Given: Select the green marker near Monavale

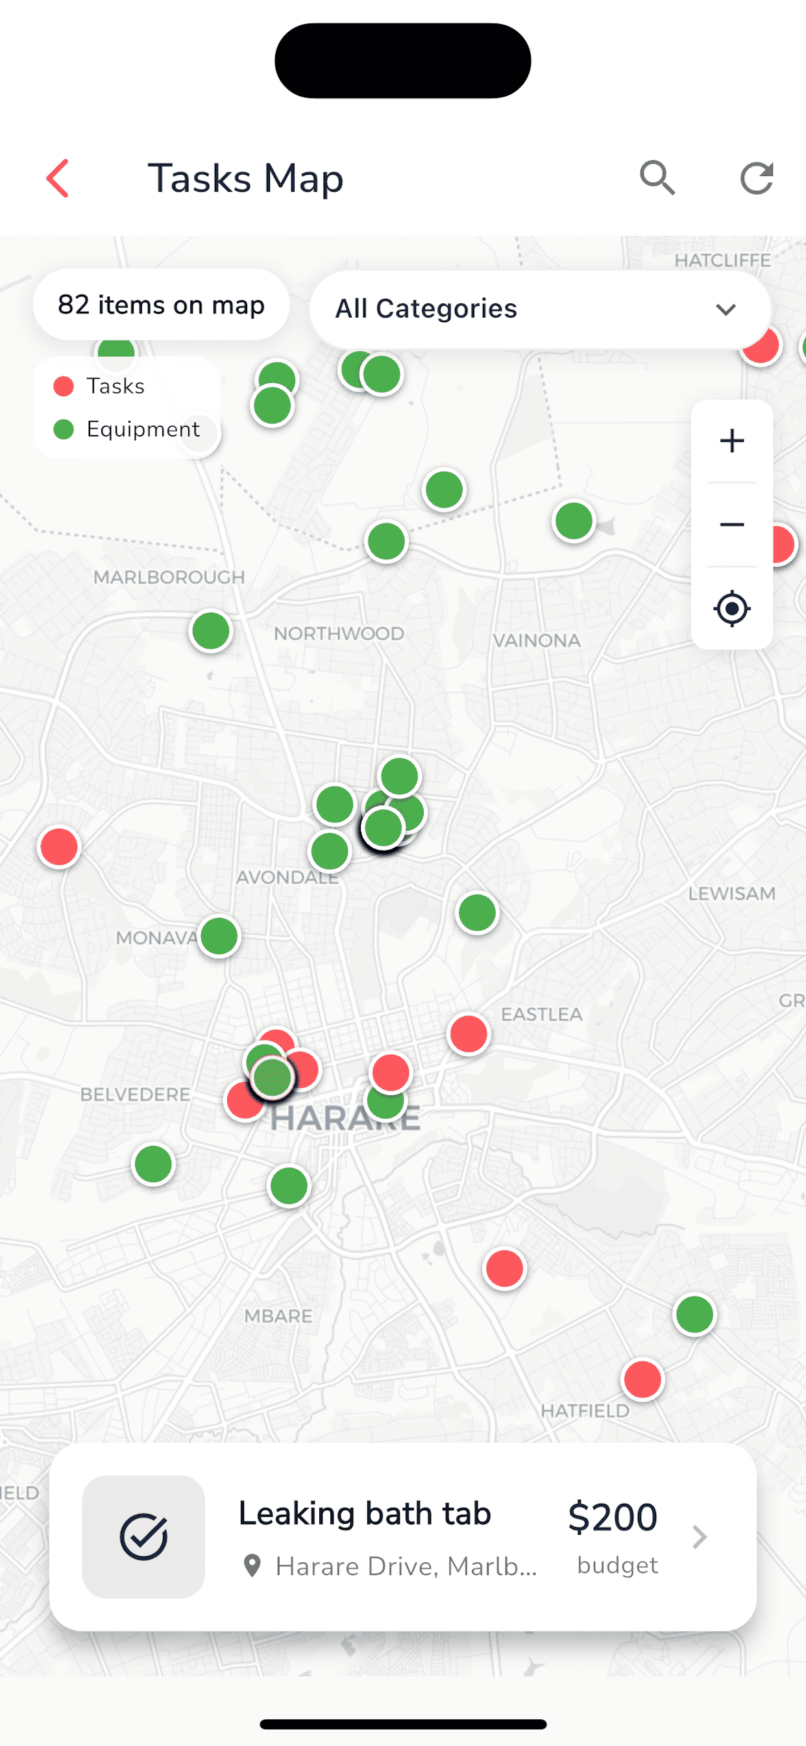Looking at the screenshot, I should click(x=219, y=936).
